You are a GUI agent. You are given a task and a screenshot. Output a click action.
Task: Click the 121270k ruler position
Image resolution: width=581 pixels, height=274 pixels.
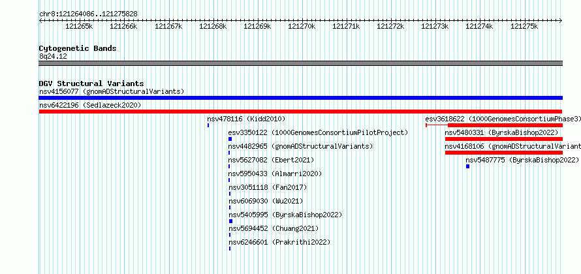coord(302,26)
